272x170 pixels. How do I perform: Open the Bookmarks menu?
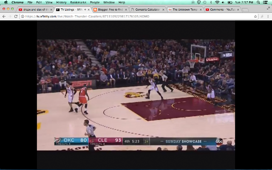(x=78, y=3)
